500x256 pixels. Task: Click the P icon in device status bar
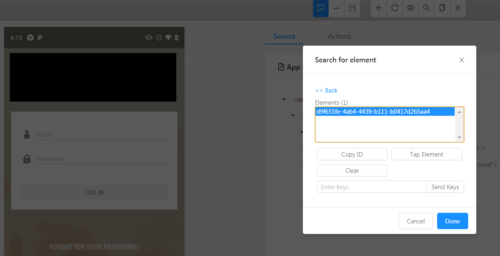(40, 38)
